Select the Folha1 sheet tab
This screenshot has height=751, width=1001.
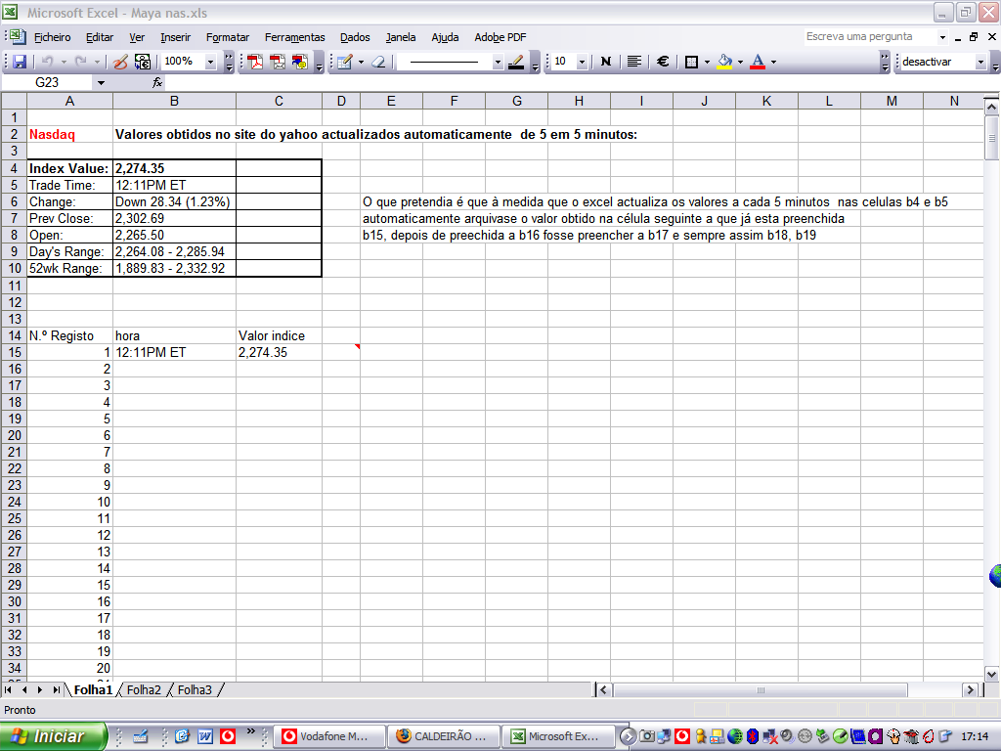tap(93, 689)
